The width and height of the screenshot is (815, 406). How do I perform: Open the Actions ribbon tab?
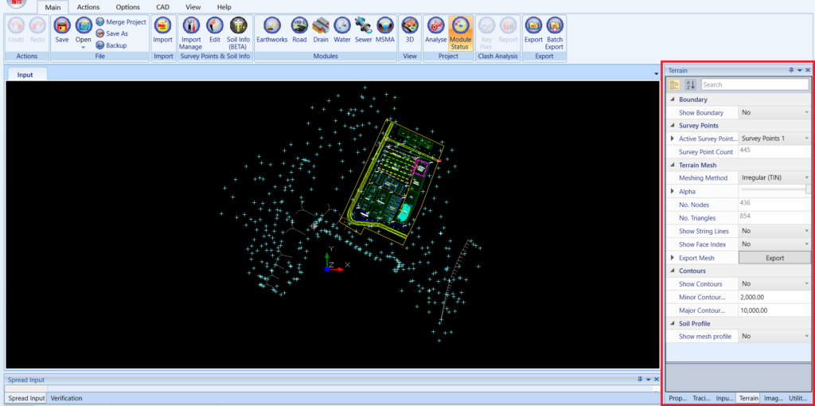(x=88, y=7)
